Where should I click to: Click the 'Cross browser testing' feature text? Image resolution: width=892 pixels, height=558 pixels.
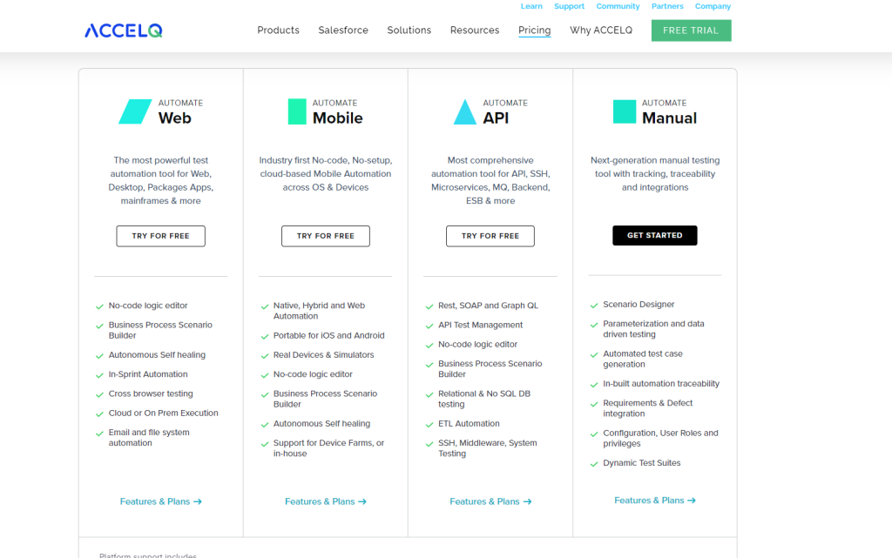151,393
